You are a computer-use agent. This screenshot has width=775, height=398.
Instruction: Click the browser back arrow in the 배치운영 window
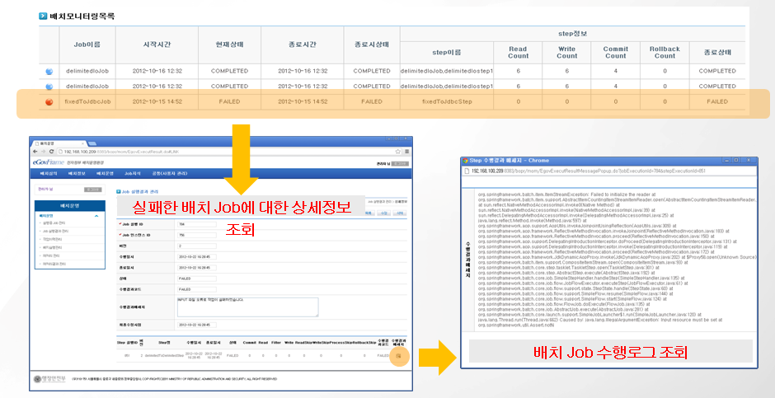pyautogui.click(x=36, y=152)
